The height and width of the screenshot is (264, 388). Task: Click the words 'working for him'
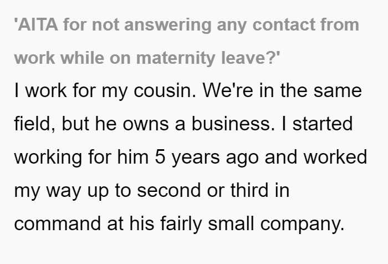[81, 158]
